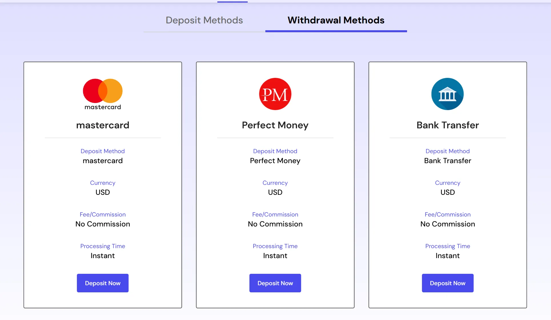Viewport: 551px width, 320px height.
Task: Click No Commission in the mastercard card
Action: click(103, 224)
